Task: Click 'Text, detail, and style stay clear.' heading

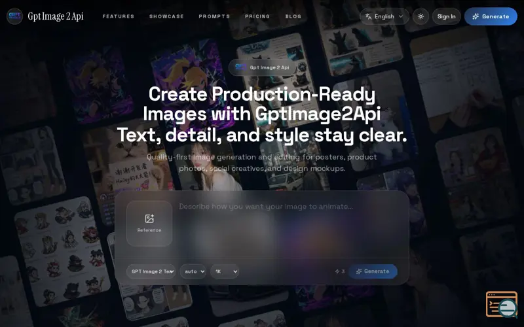Action: (262, 135)
